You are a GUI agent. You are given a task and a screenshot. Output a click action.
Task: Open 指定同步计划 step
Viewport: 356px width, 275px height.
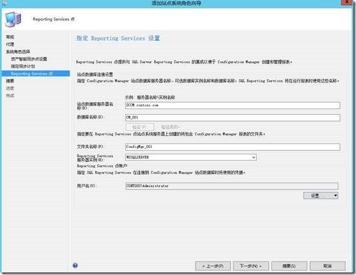(x=23, y=66)
